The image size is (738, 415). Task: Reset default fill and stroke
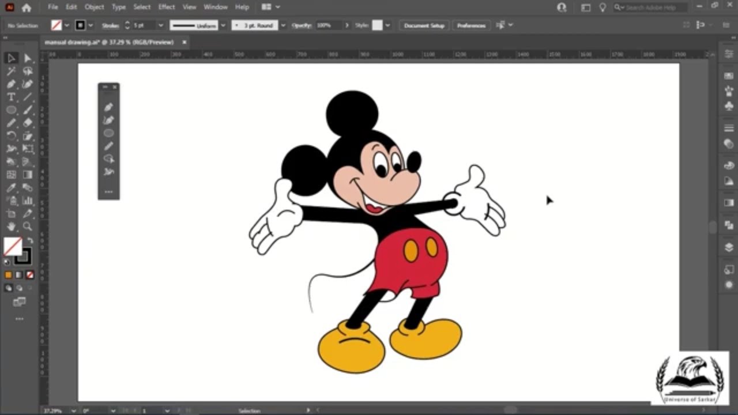pos(7,262)
